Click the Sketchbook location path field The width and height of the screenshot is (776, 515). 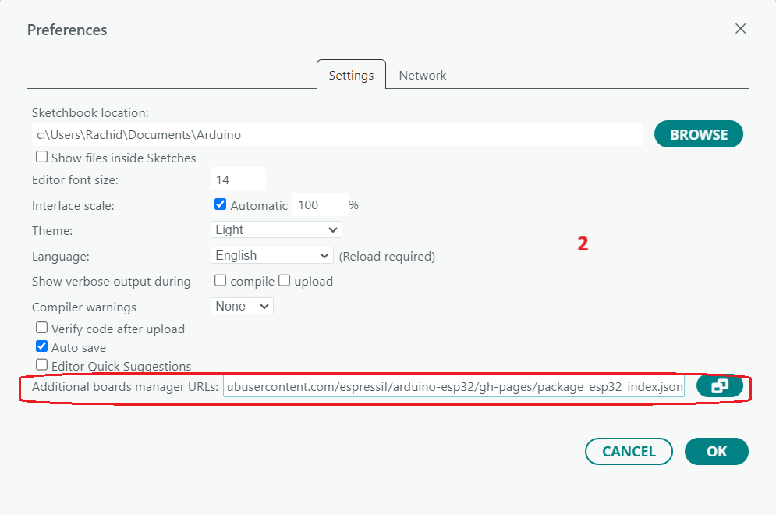[337, 134]
